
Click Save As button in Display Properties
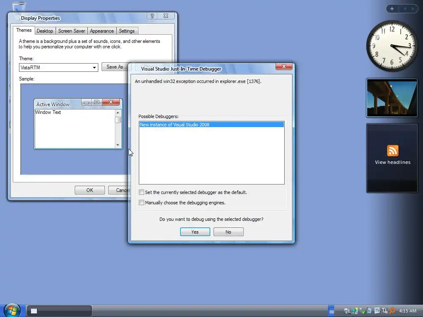(115, 67)
